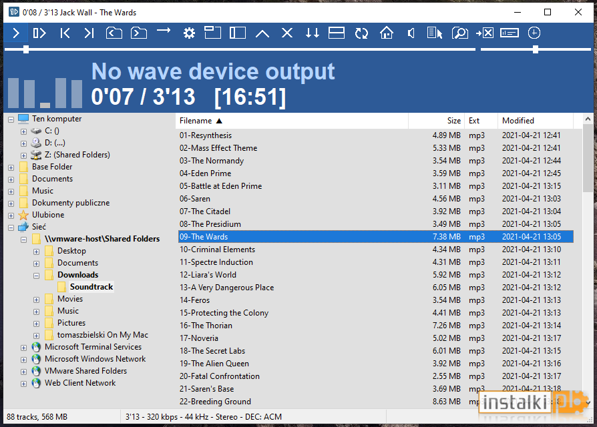Click the list-with-cursor selection icon
This screenshot has height=427, width=597.
pos(435,33)
